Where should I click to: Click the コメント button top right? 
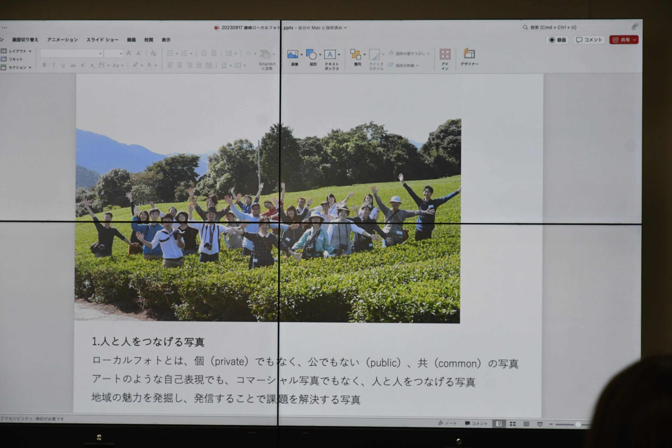(589, 40)
